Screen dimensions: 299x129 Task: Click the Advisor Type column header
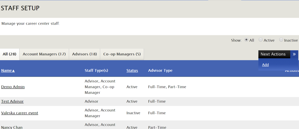coord(160,70)
